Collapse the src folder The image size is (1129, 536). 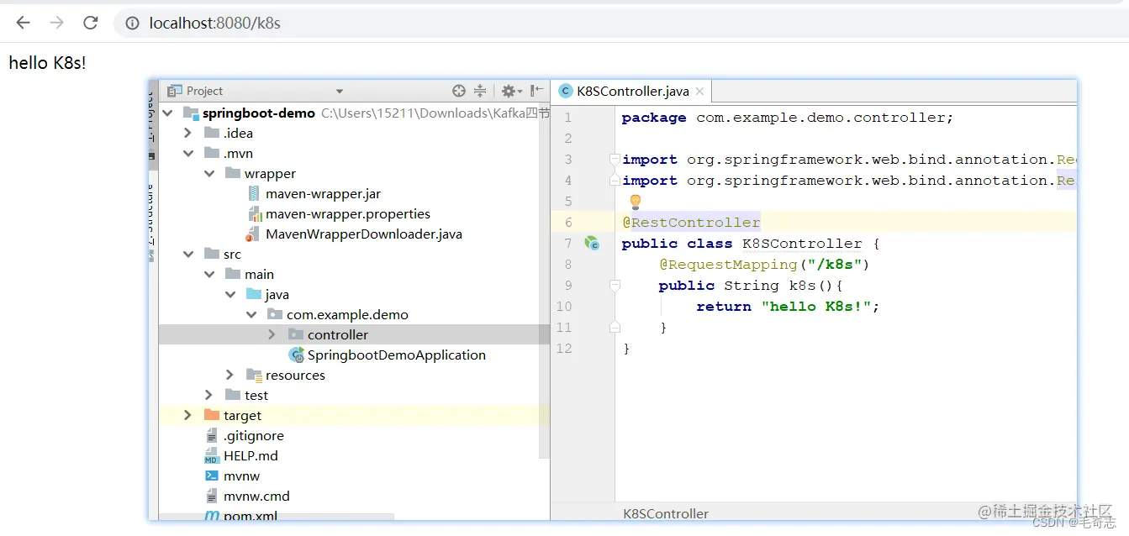coord(188,254)
